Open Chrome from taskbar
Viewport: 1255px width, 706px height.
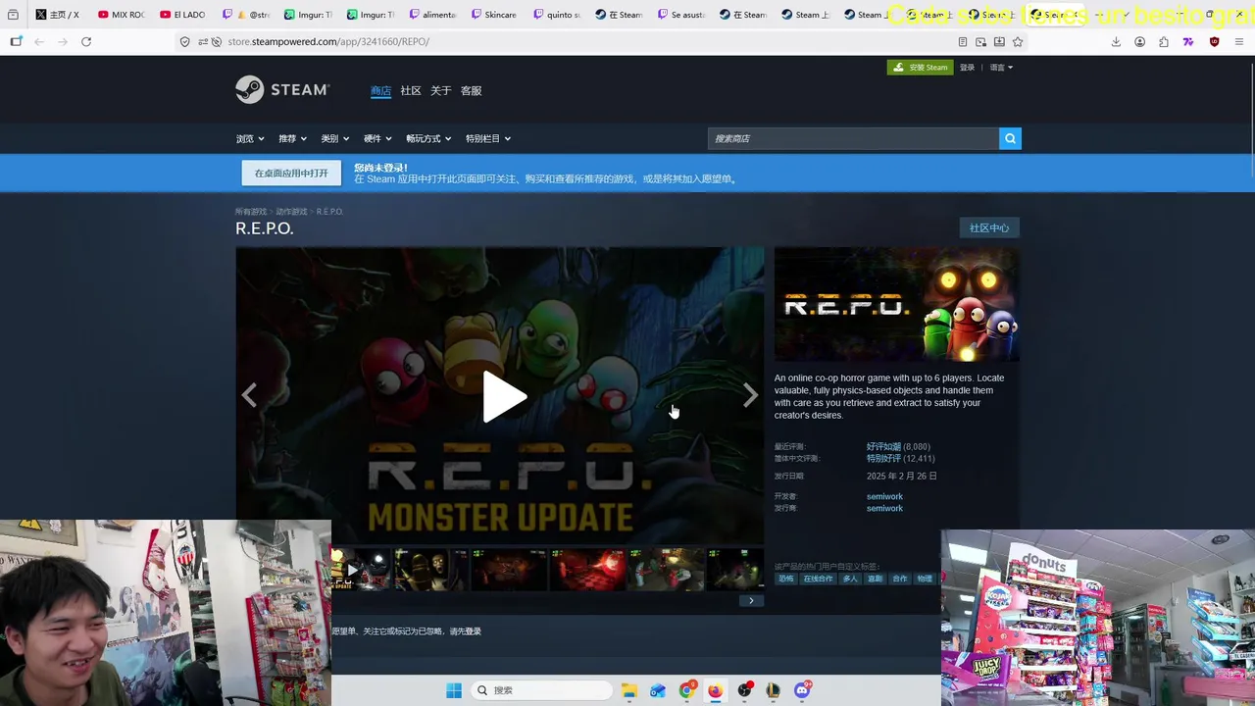(686, 690)
